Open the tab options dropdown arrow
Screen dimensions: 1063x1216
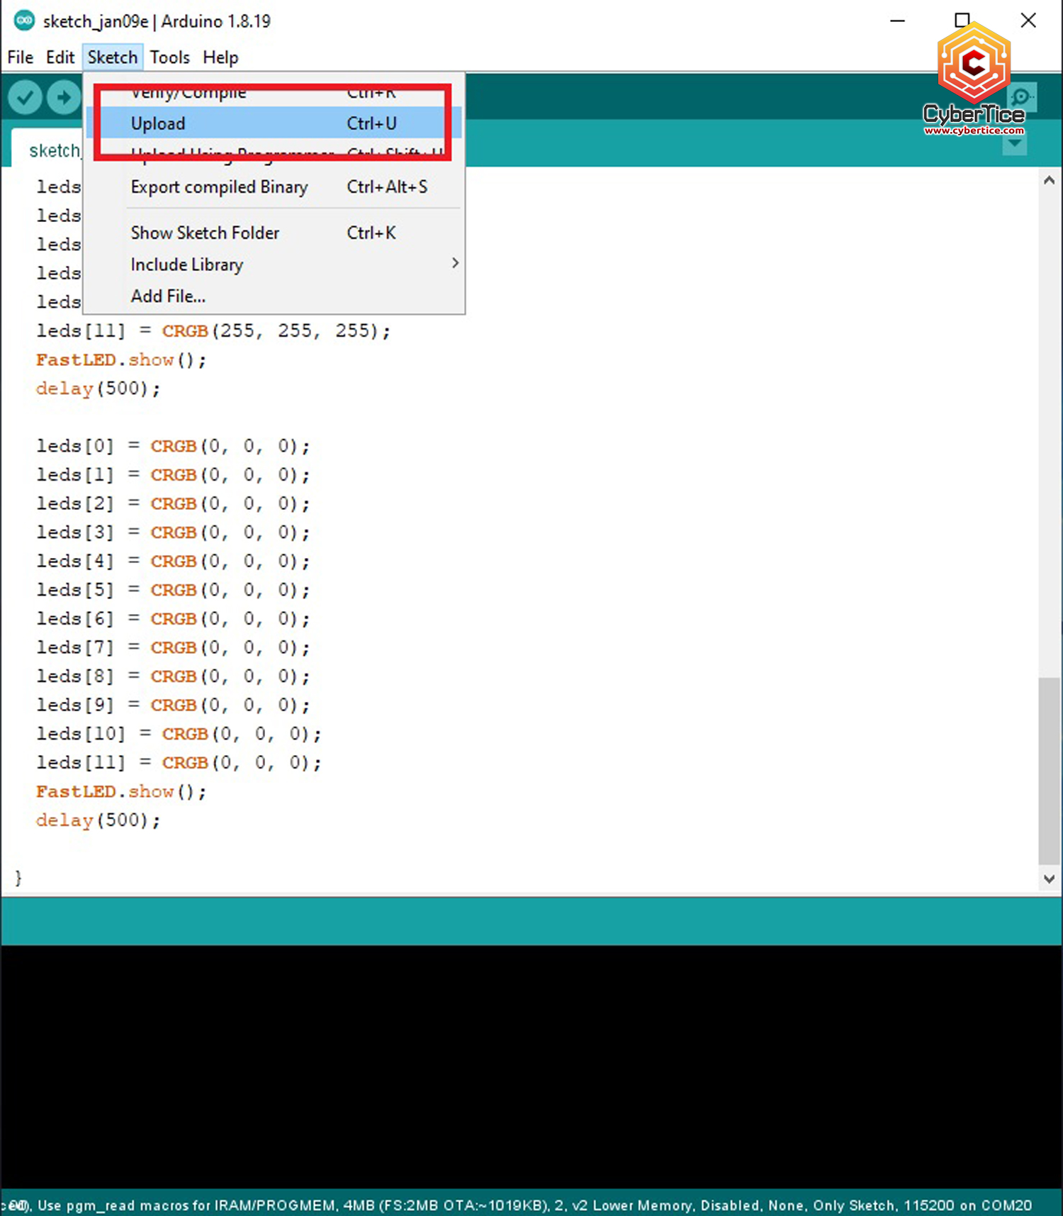coord(1015,144)
